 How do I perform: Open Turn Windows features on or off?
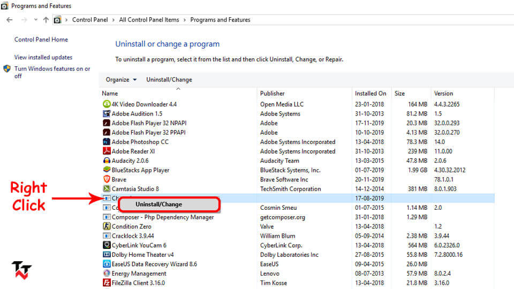click(x=52, y=72)
